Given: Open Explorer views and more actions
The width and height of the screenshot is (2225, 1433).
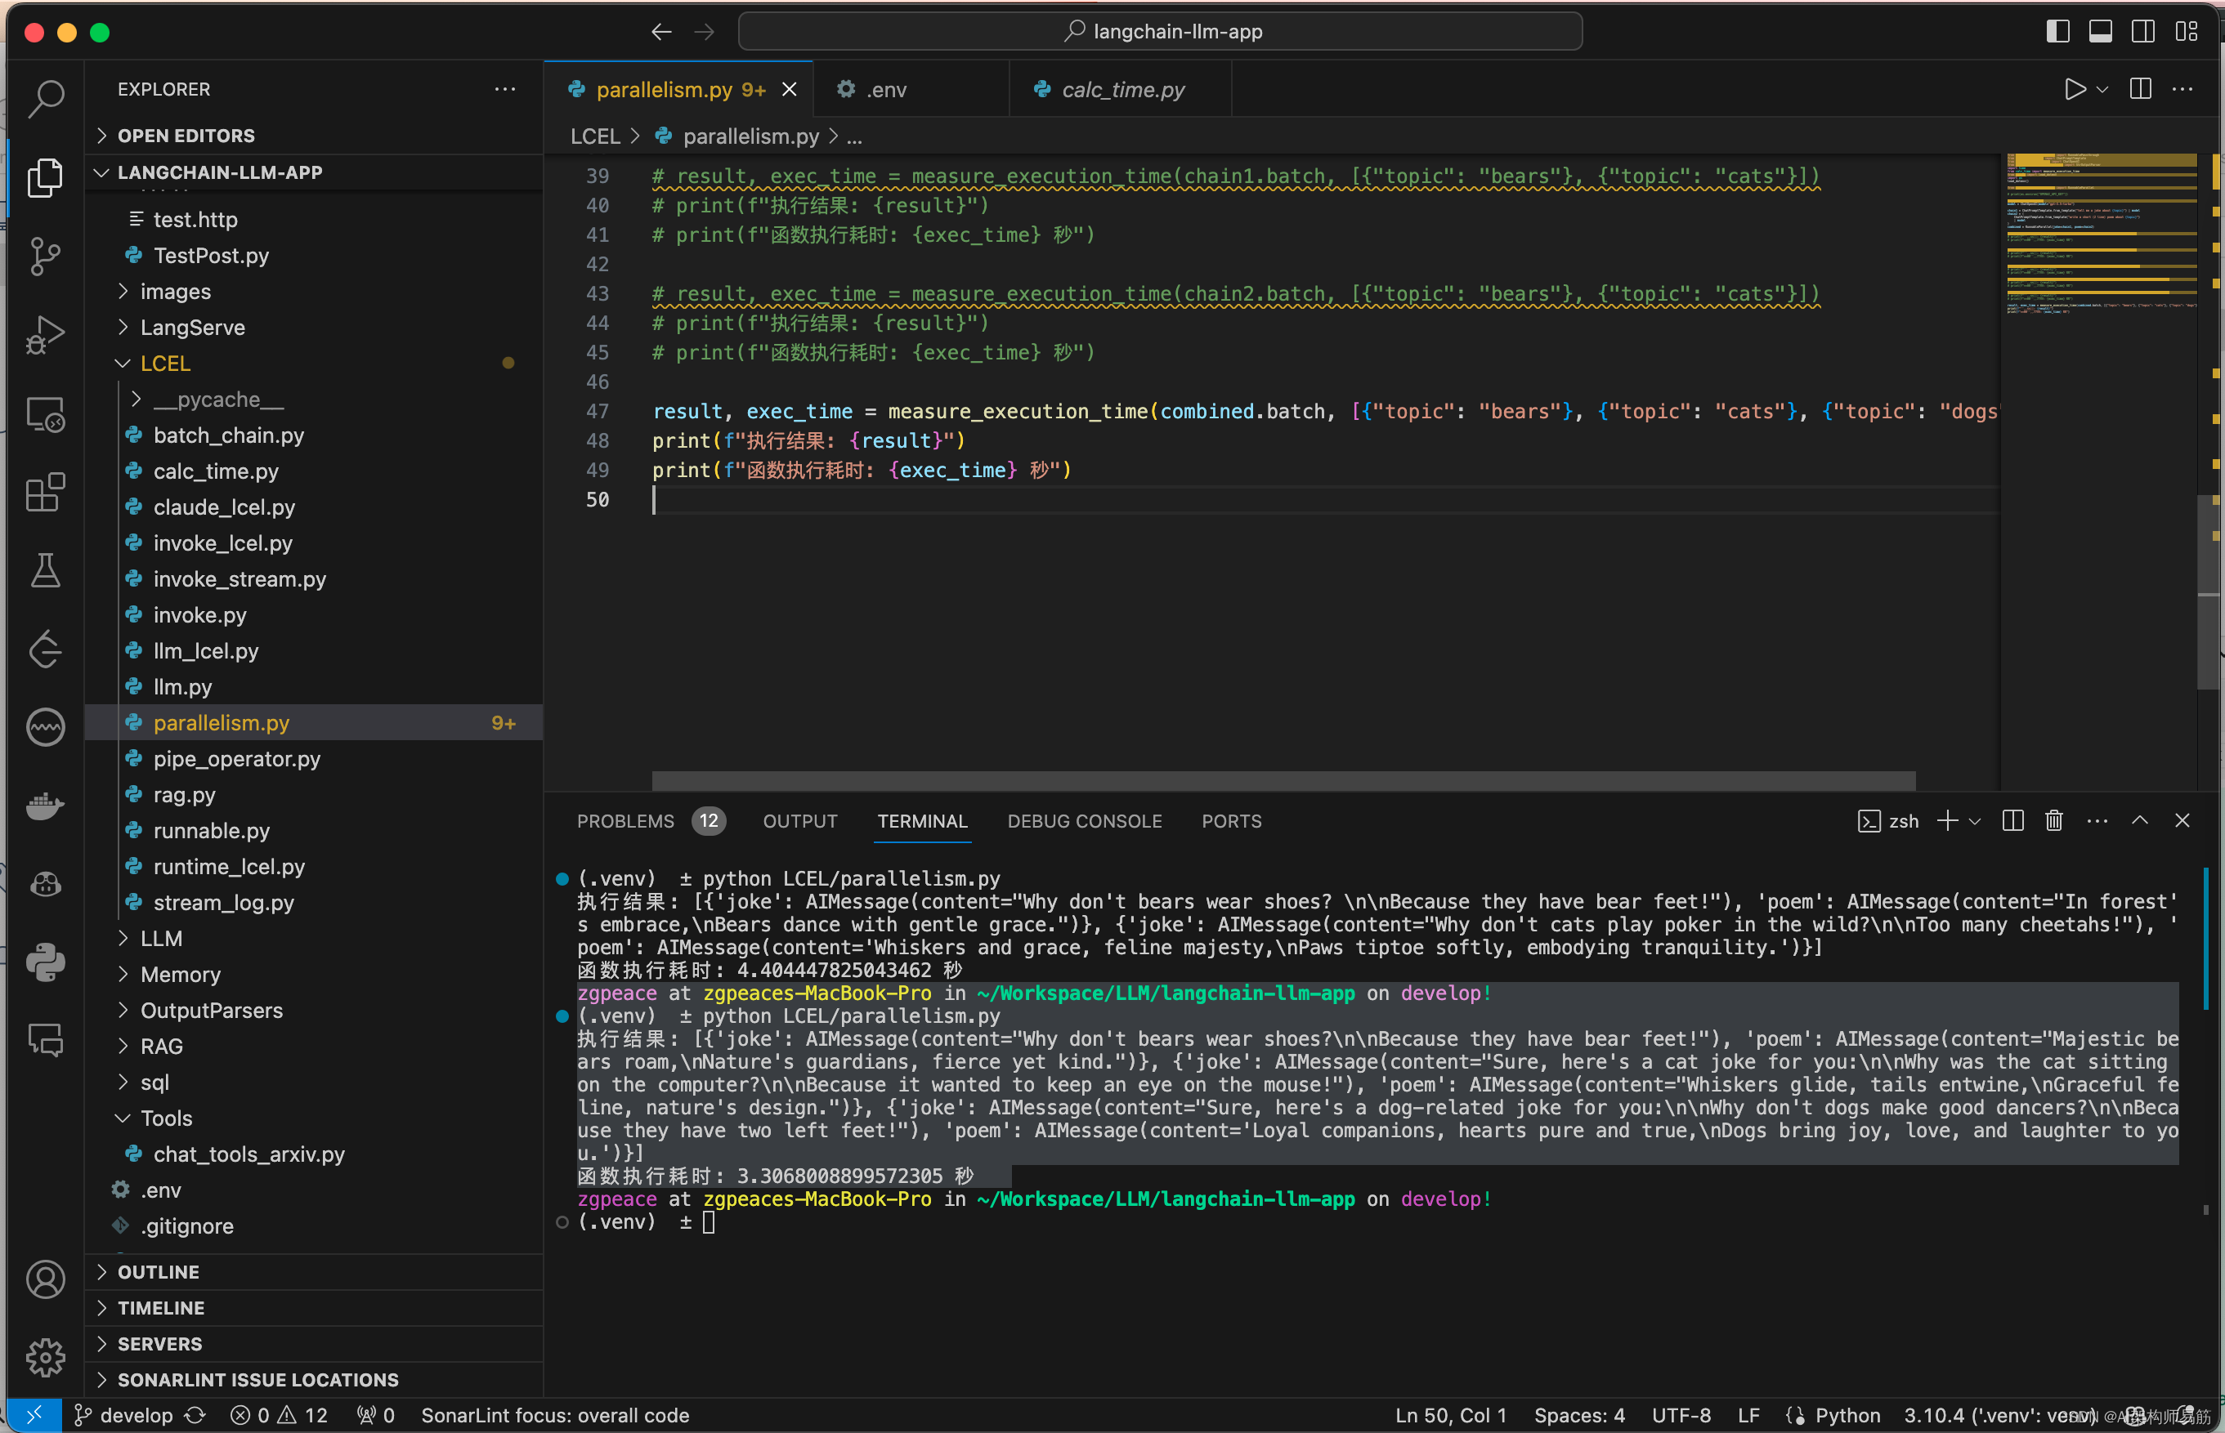Looking at the screenshot, I should click(x=505, y=89).
